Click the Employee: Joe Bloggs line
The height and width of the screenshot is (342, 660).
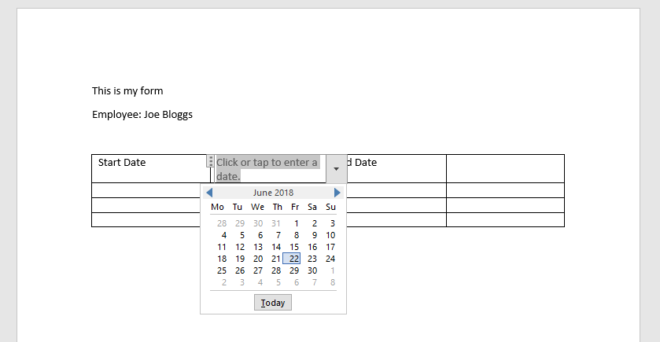(142, 115)
